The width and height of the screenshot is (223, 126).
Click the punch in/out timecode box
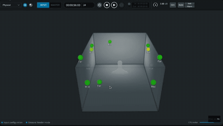140,5
